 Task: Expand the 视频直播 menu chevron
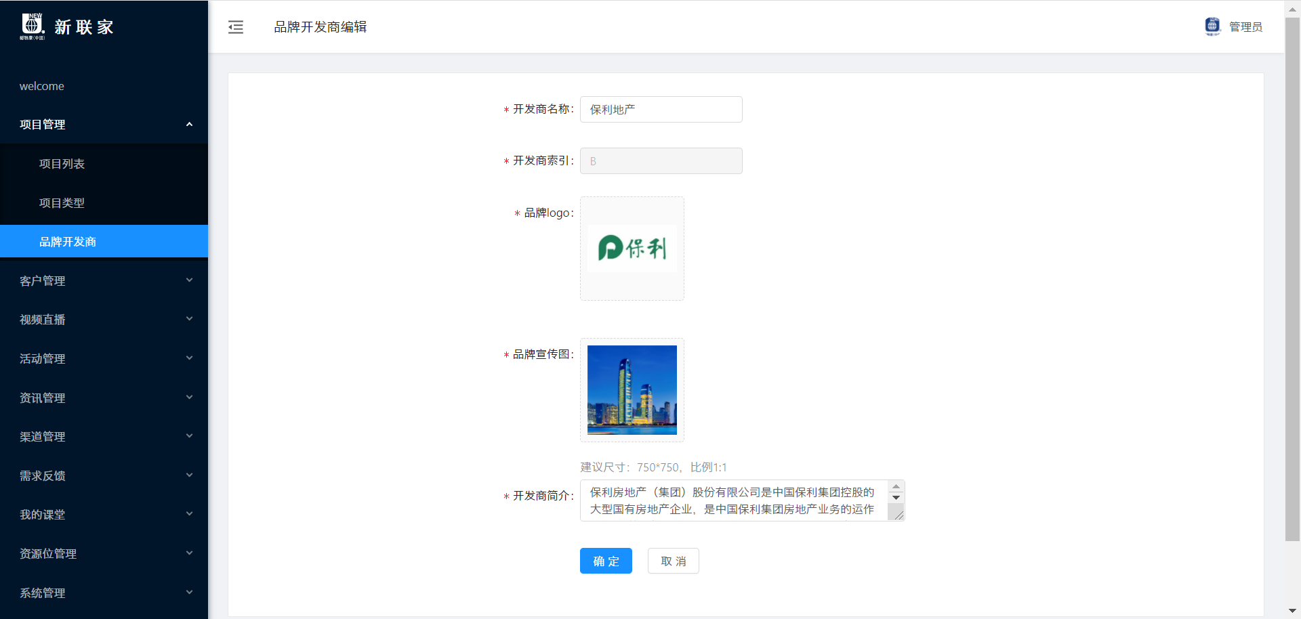[x=190, y=319]
